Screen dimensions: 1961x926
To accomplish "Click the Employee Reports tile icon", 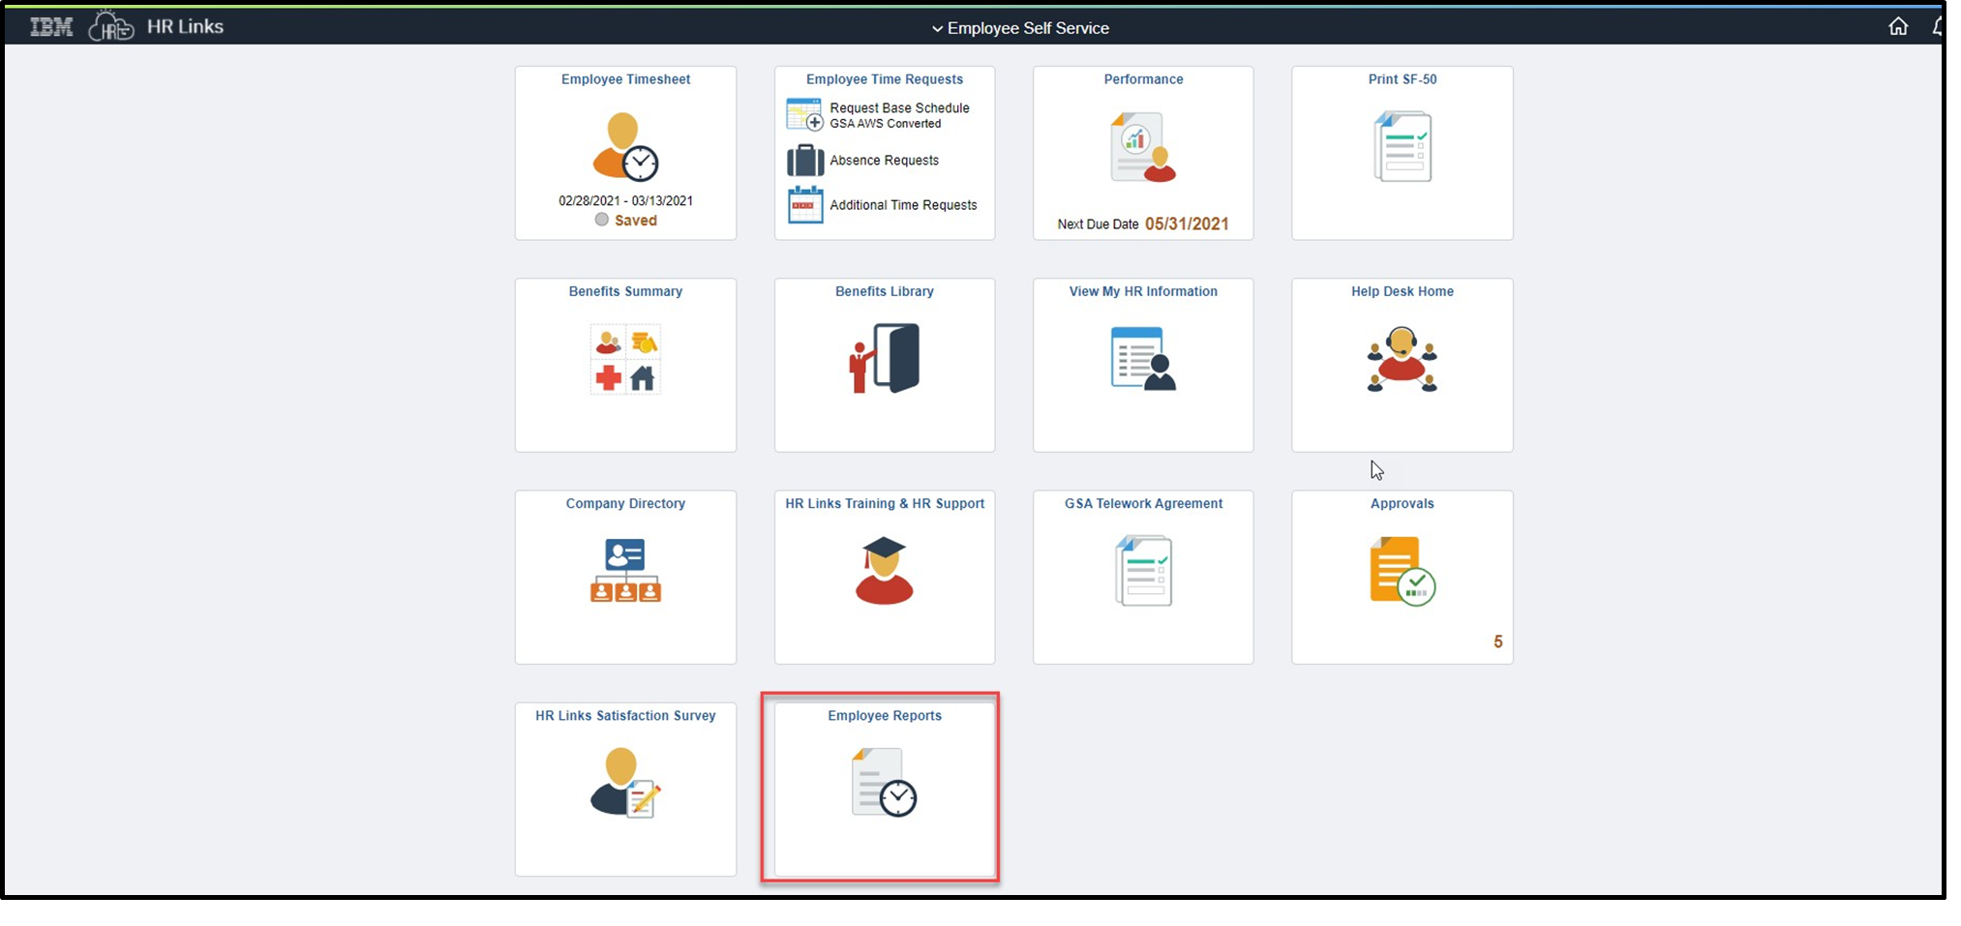I will coord(882,786).
